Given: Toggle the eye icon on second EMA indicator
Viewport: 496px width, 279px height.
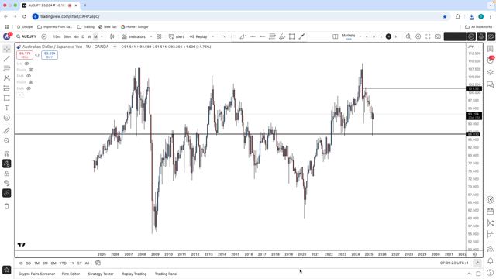Looking at the screenshot, I should [29, 88].
